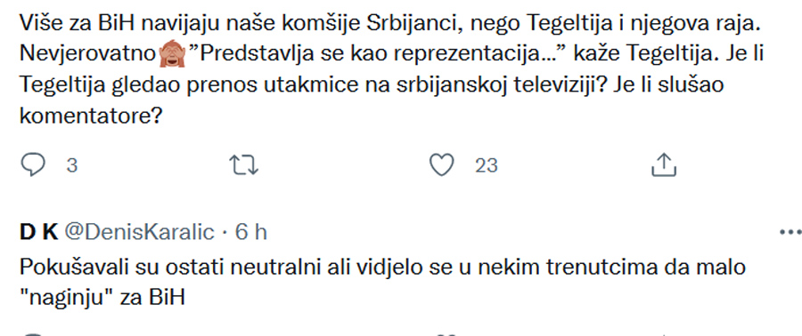Open the share menu for the tweet

665,165
